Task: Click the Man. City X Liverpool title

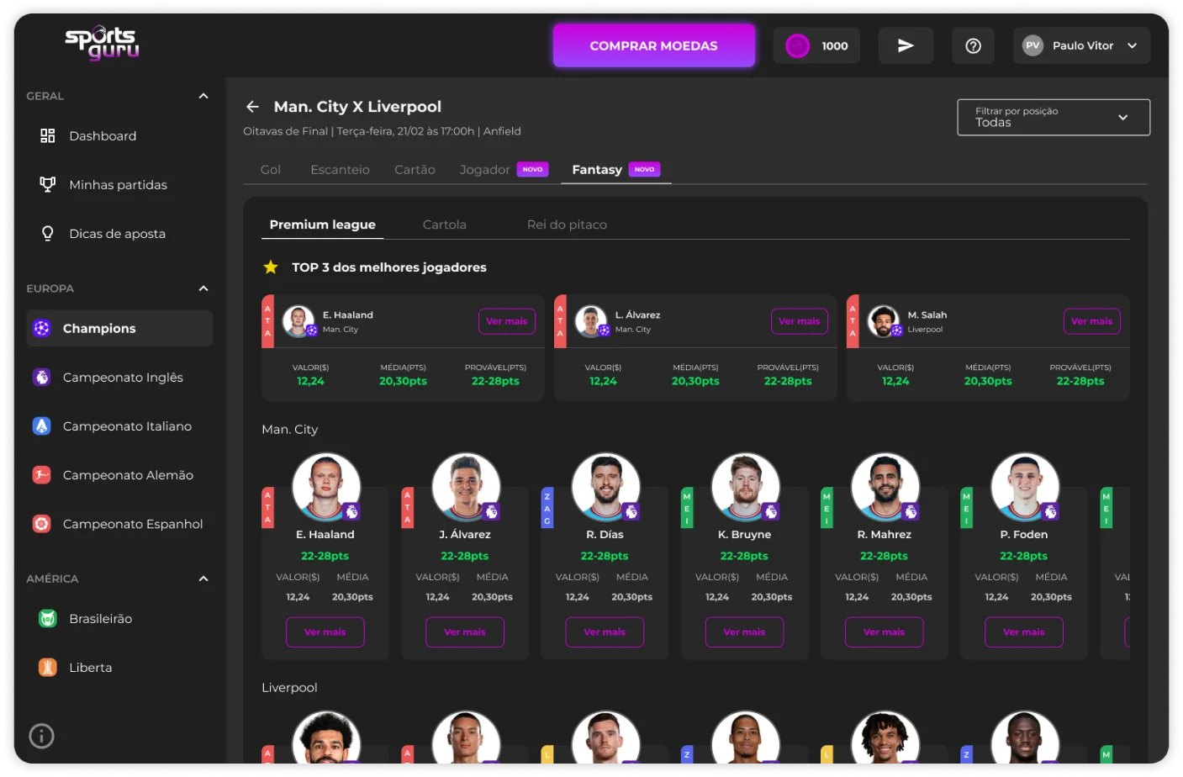Action: 357,107
